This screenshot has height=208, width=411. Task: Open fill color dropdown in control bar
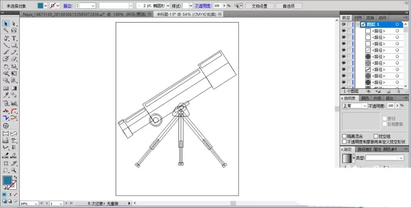point(46,6)
